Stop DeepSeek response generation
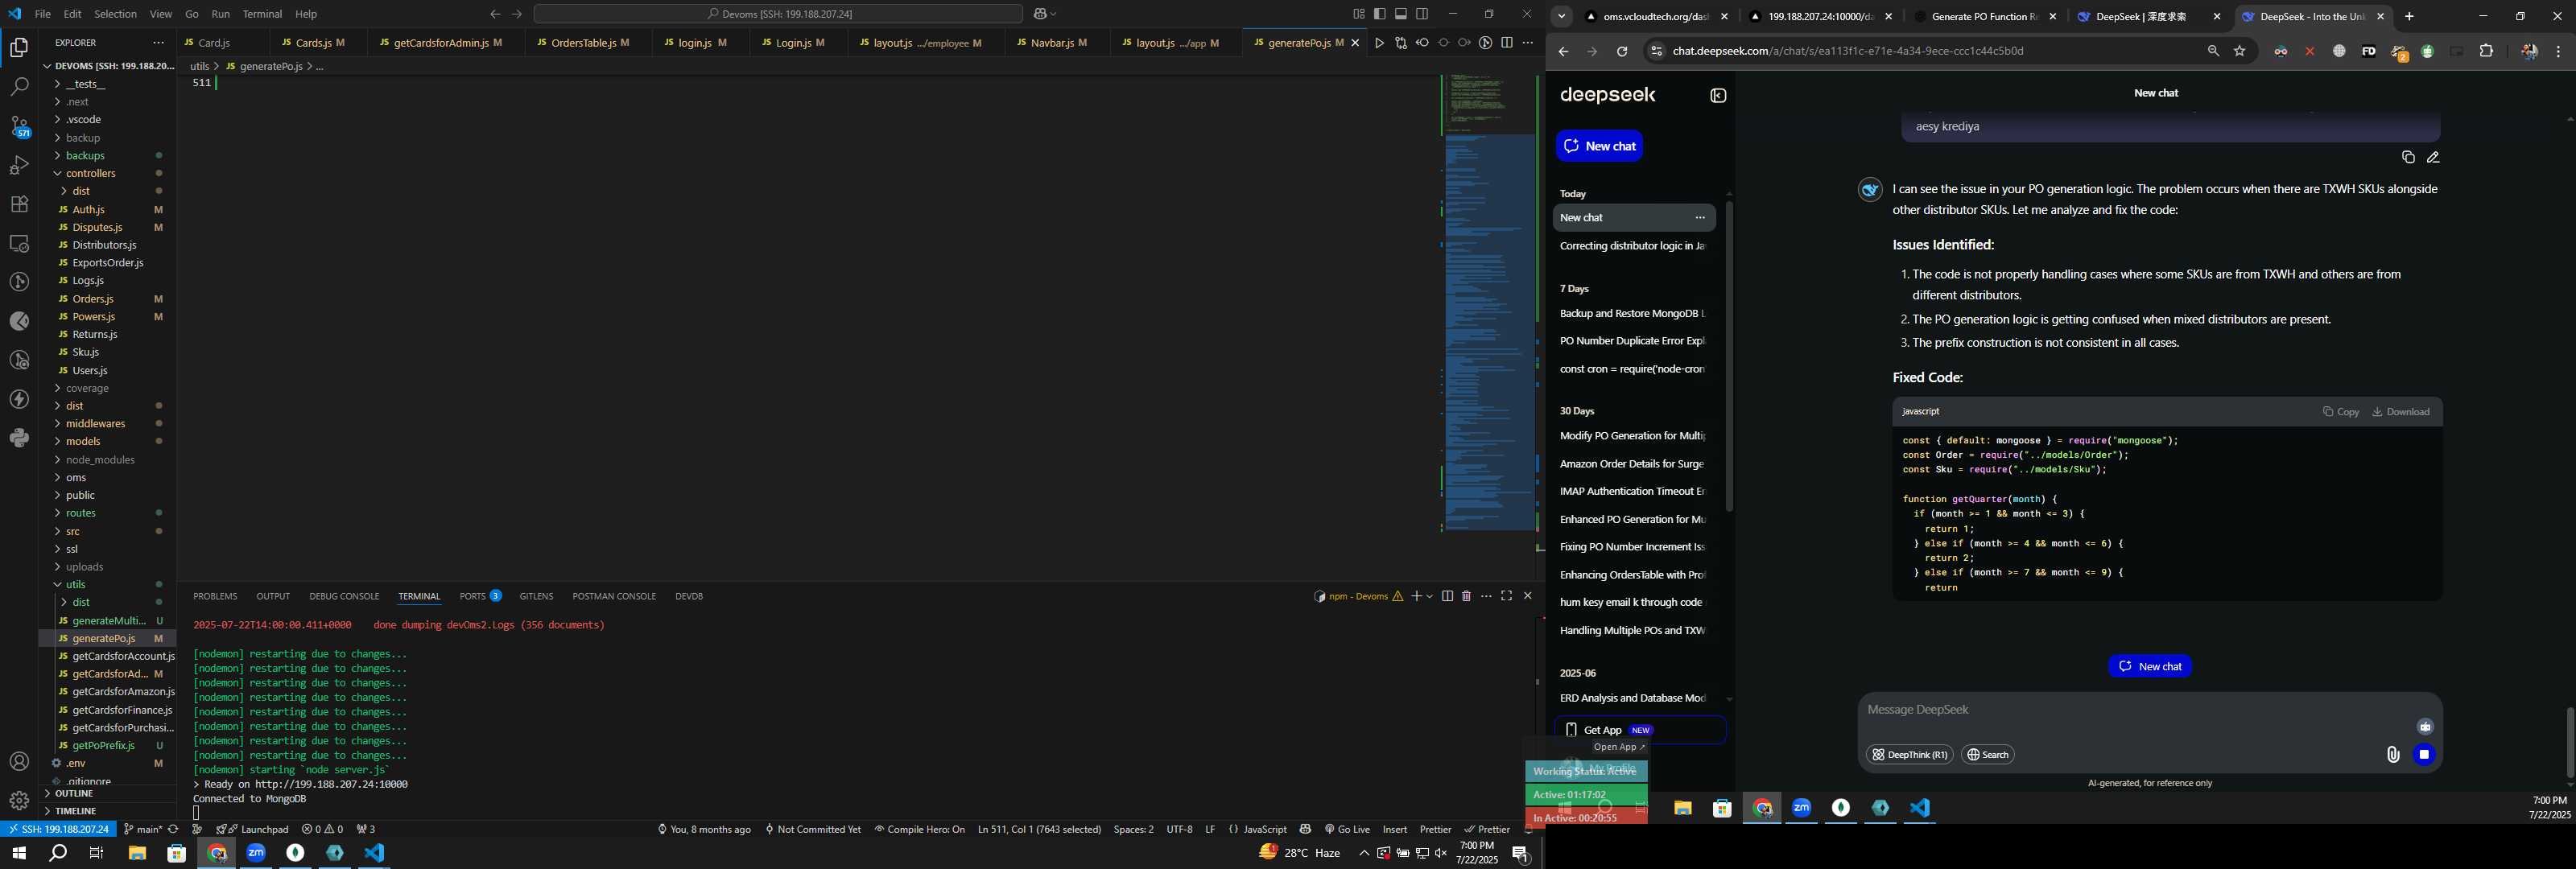Viewport: 2576px width, 869px height. pyautogui.click(x=2424, y=755)
